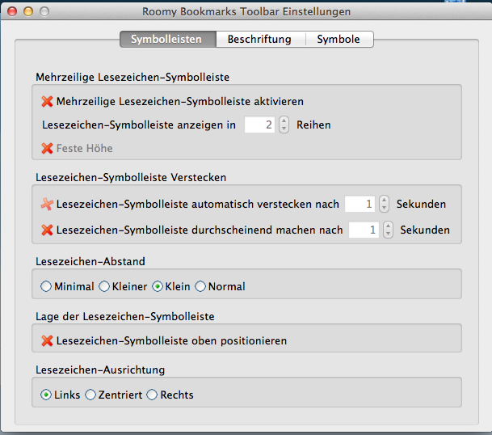The width and height of the screenshot is (492, 435).
Task: Toggle the Feste Höhe checkbox
Action: (x=47, y=148)
